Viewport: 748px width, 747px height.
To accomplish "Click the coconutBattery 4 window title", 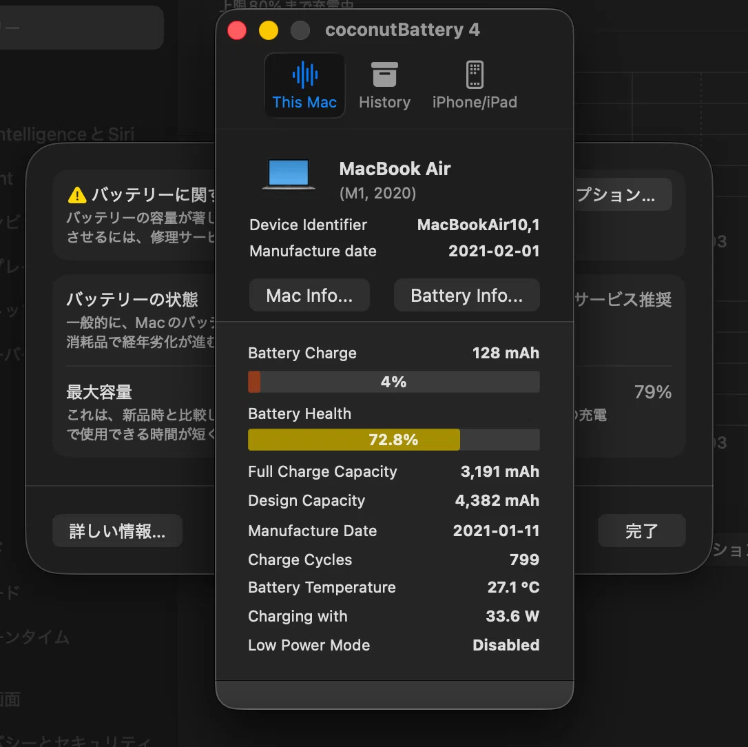I will pos(402,30).
